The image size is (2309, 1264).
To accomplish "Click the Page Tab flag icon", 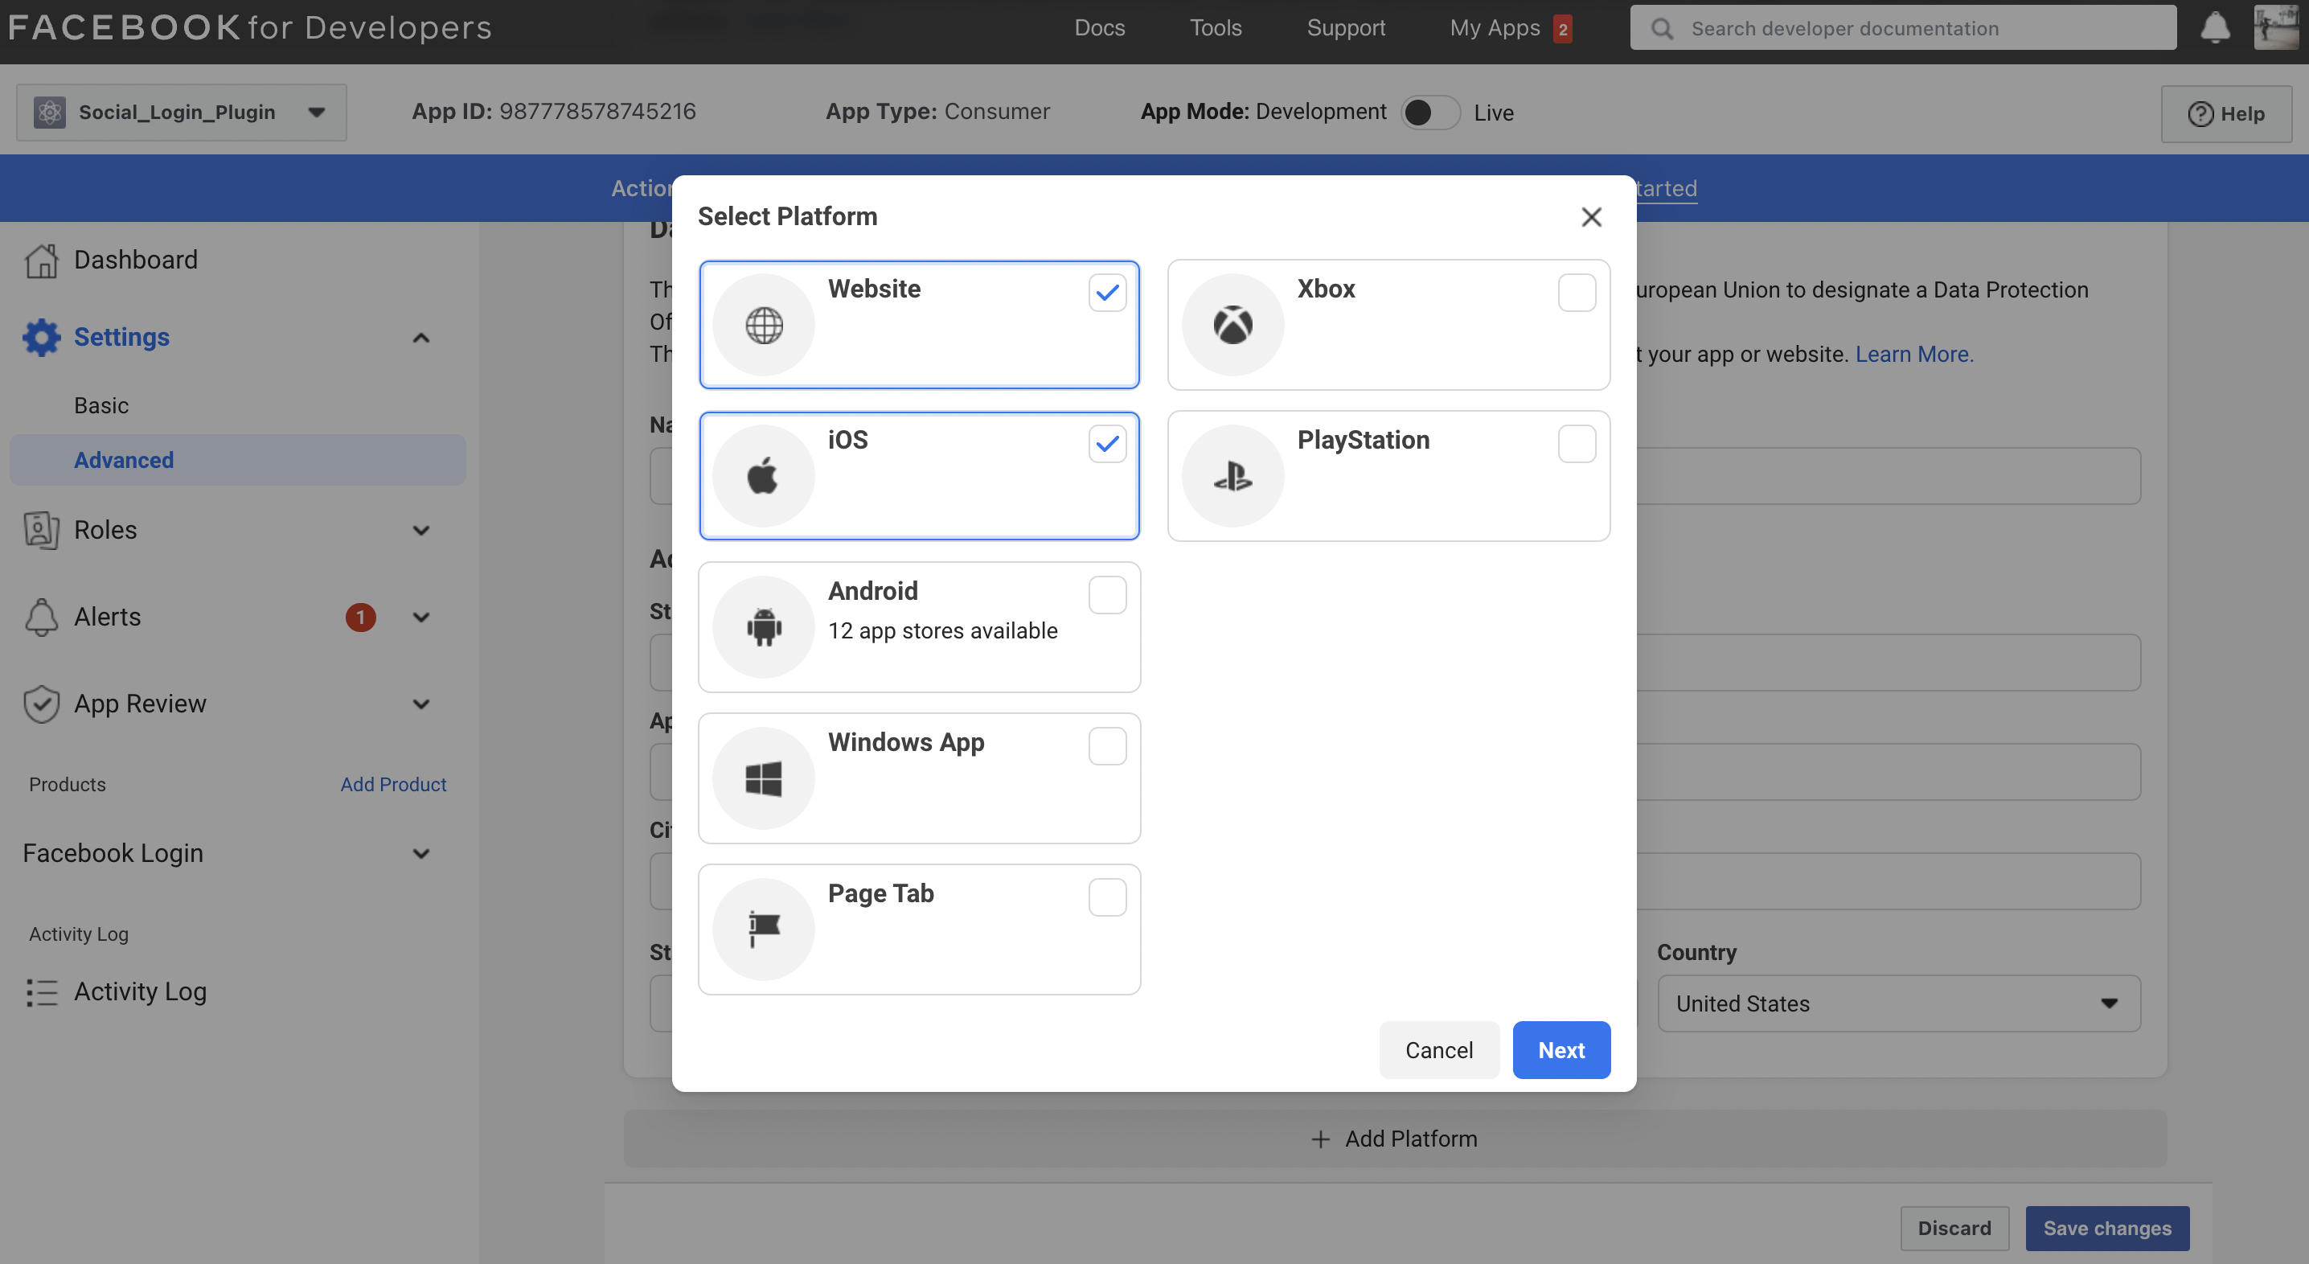I will click(x=764, y=929).
